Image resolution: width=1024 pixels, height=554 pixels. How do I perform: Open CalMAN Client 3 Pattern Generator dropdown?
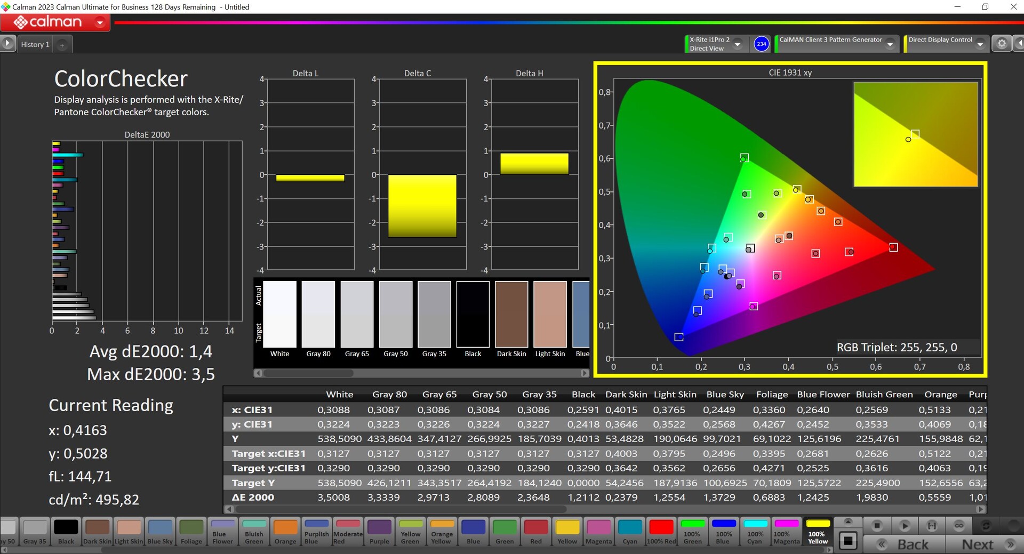(x=890, y=44)
